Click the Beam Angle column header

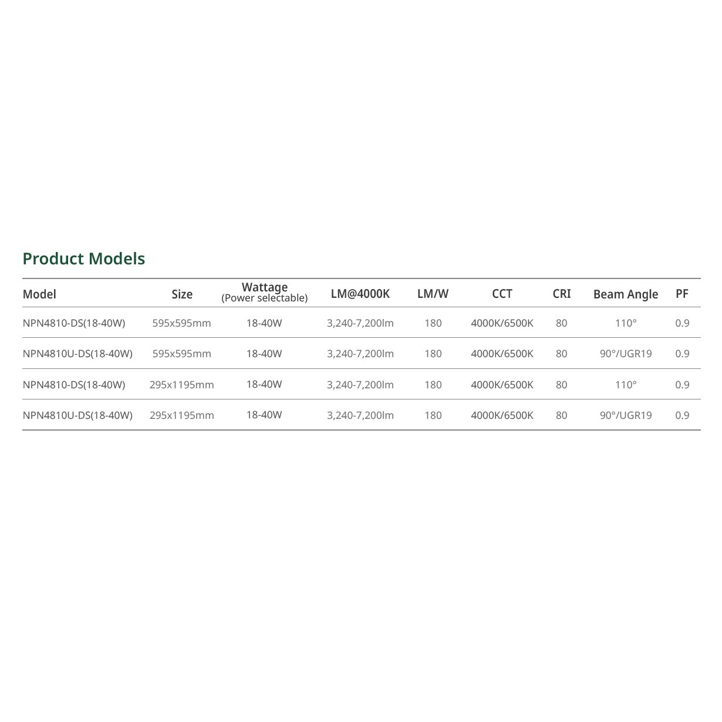626,294
